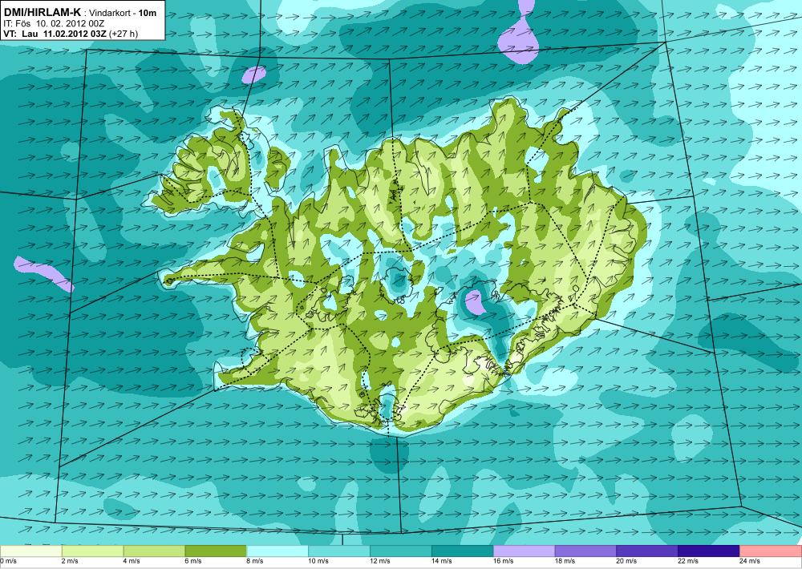Click the '2 m/s' legend label
Screen dimensions: 802x569
70,561
